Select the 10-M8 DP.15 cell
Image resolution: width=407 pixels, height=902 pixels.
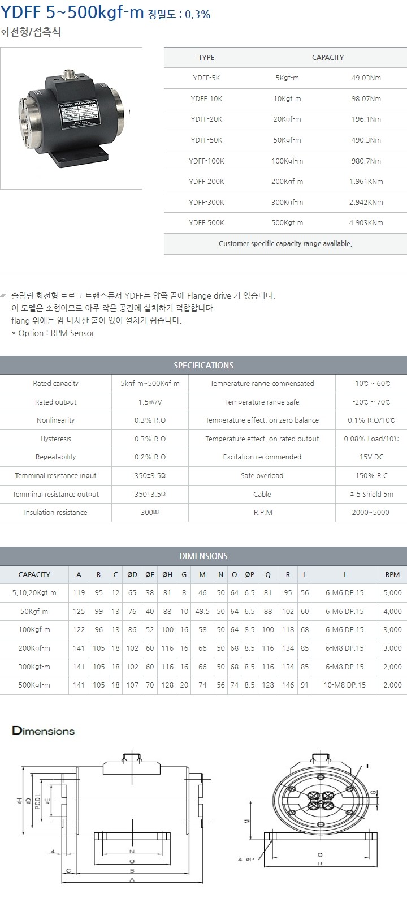(345, 685)
